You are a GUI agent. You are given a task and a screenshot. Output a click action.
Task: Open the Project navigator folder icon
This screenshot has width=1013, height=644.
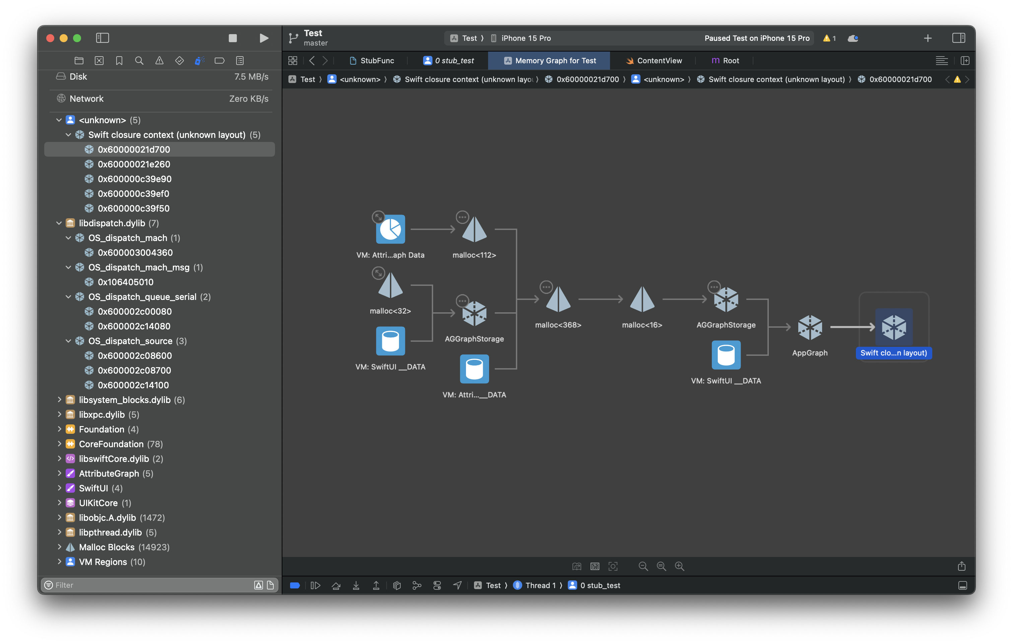[x=79, y=61]
